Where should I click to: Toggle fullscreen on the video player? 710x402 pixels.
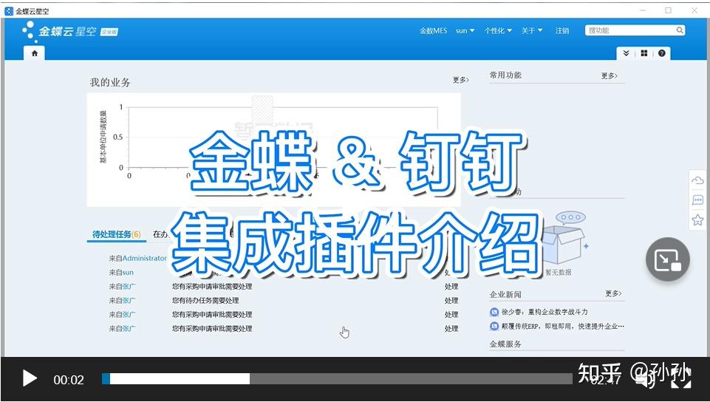[680, 379]
